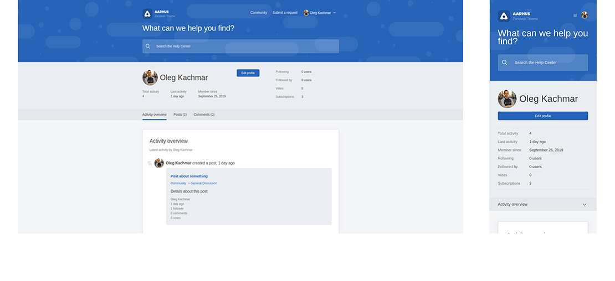Click the 'Subscriptions' label in desktop stats
The image size is (615, 281).
coord(285,97)
